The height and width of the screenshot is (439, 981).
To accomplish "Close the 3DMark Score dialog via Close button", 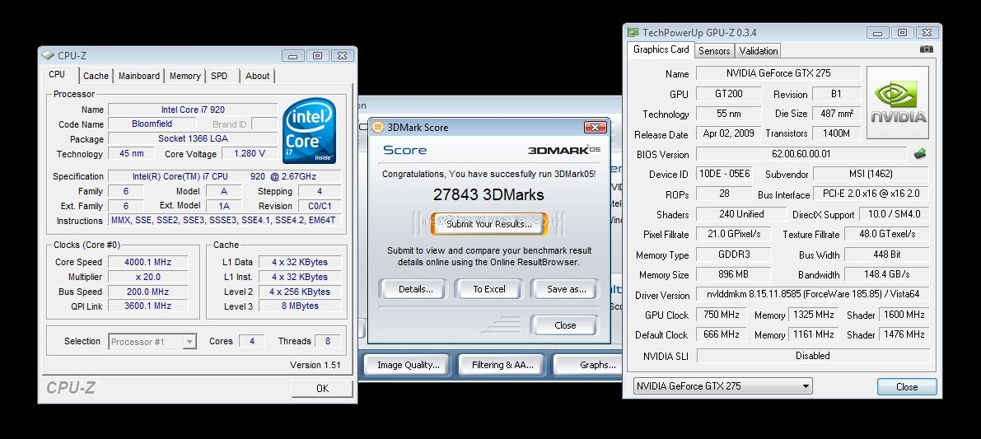I will (x=565, y=325).
